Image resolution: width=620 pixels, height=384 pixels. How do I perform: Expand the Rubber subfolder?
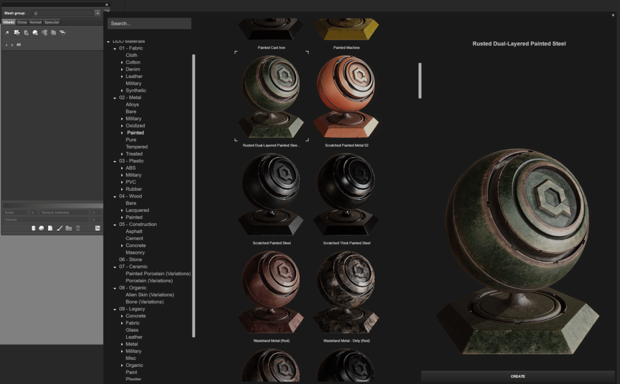pos(122,190)
